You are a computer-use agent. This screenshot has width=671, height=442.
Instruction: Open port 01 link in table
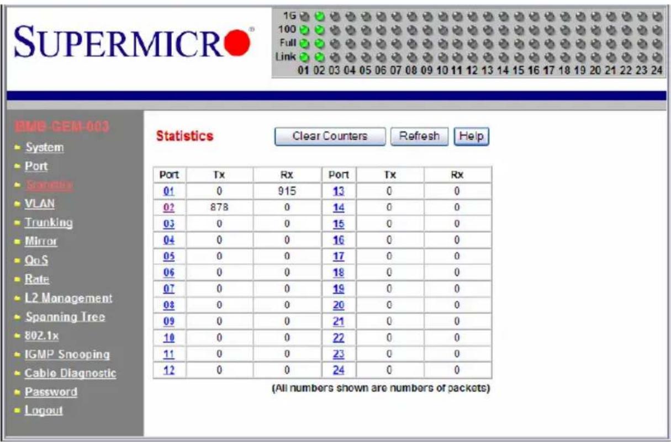pos(170,191)
